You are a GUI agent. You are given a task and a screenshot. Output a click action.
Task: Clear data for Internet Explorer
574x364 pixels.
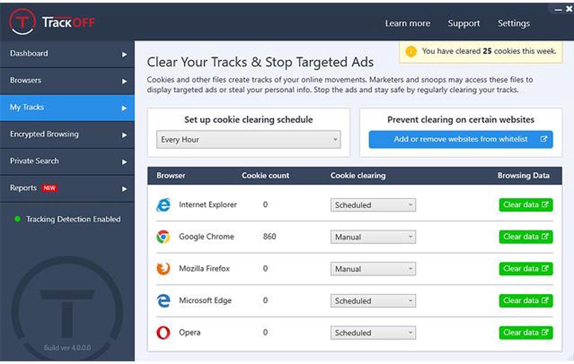(x=526, y=205)
